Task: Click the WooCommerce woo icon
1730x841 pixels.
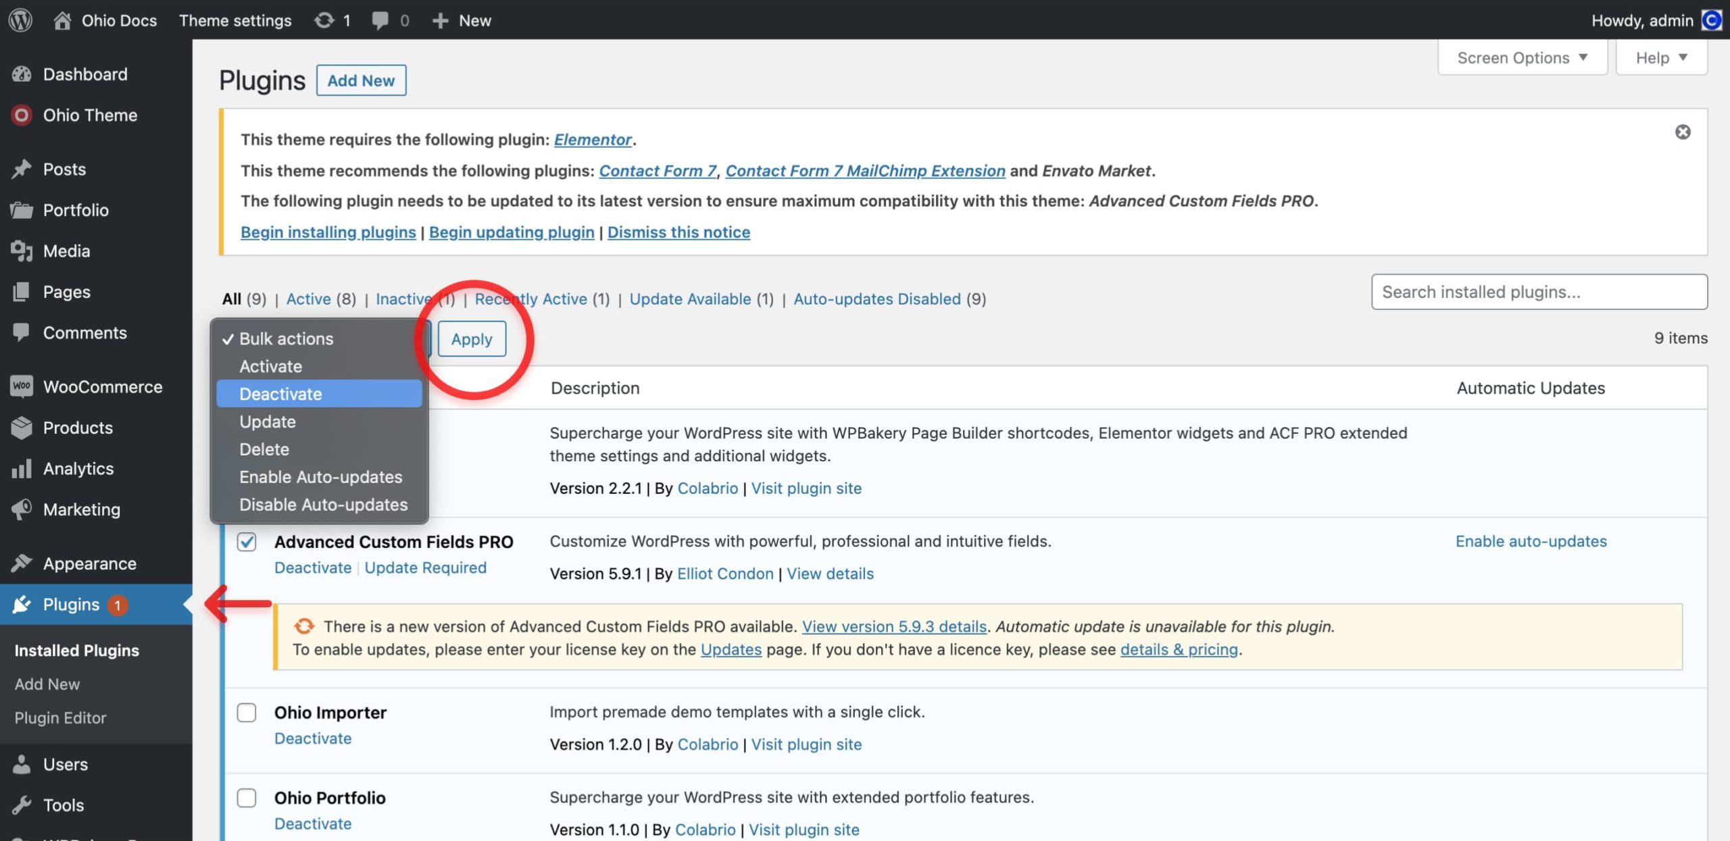Action: coord(22,386)
